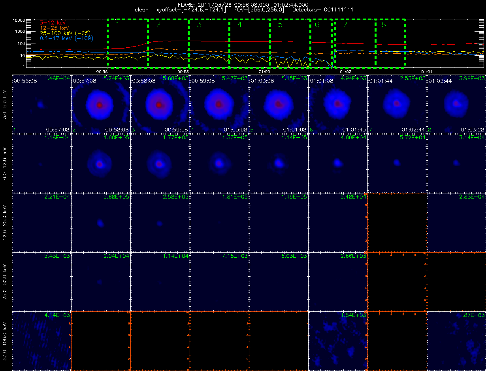Click the '3.0-6.0 keV' row label

(x=5, y=104)
